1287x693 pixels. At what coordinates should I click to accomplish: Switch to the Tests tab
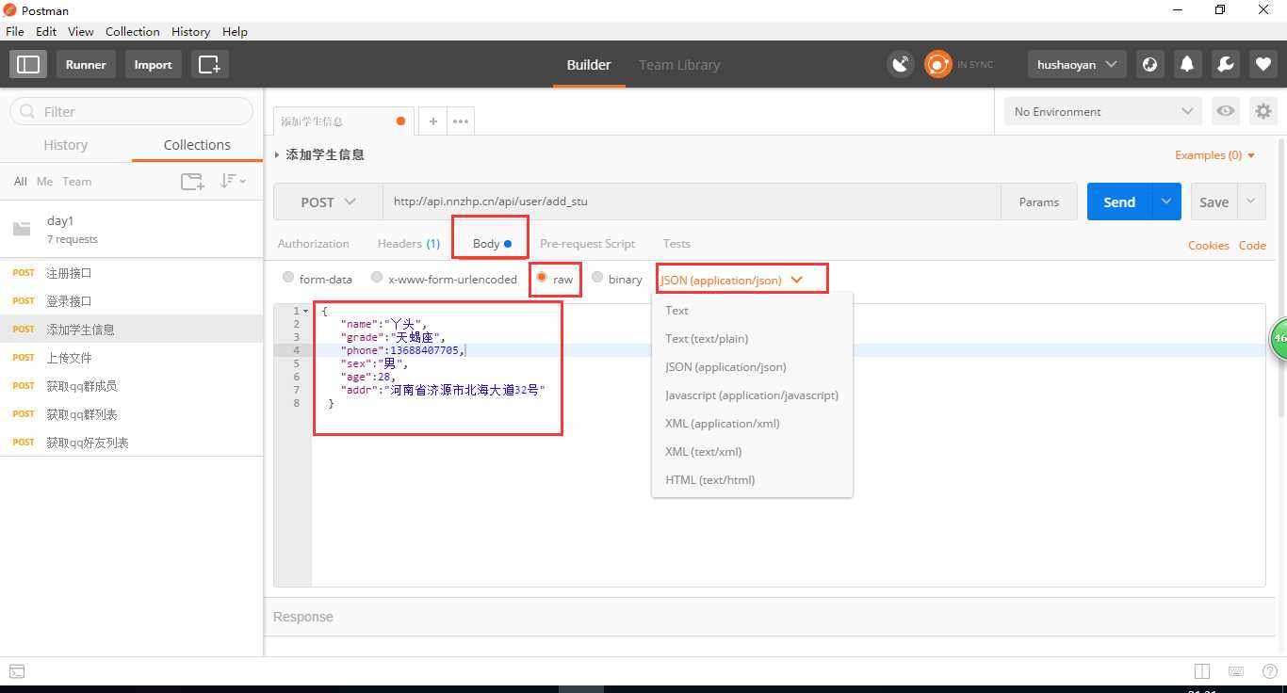[x=676, y=243]
